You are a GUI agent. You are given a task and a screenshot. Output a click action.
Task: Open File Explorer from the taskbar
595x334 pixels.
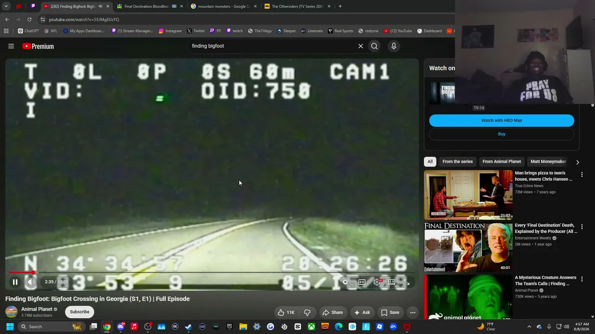[243, 327]
